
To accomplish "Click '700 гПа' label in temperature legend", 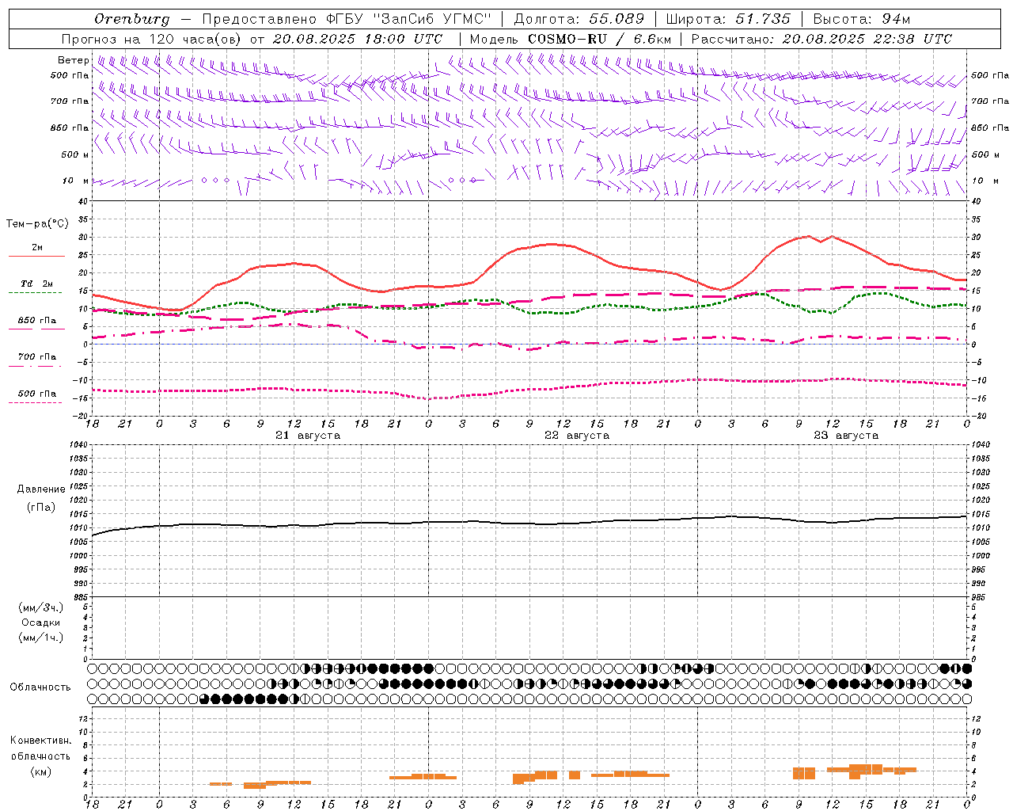I will 36,357.
